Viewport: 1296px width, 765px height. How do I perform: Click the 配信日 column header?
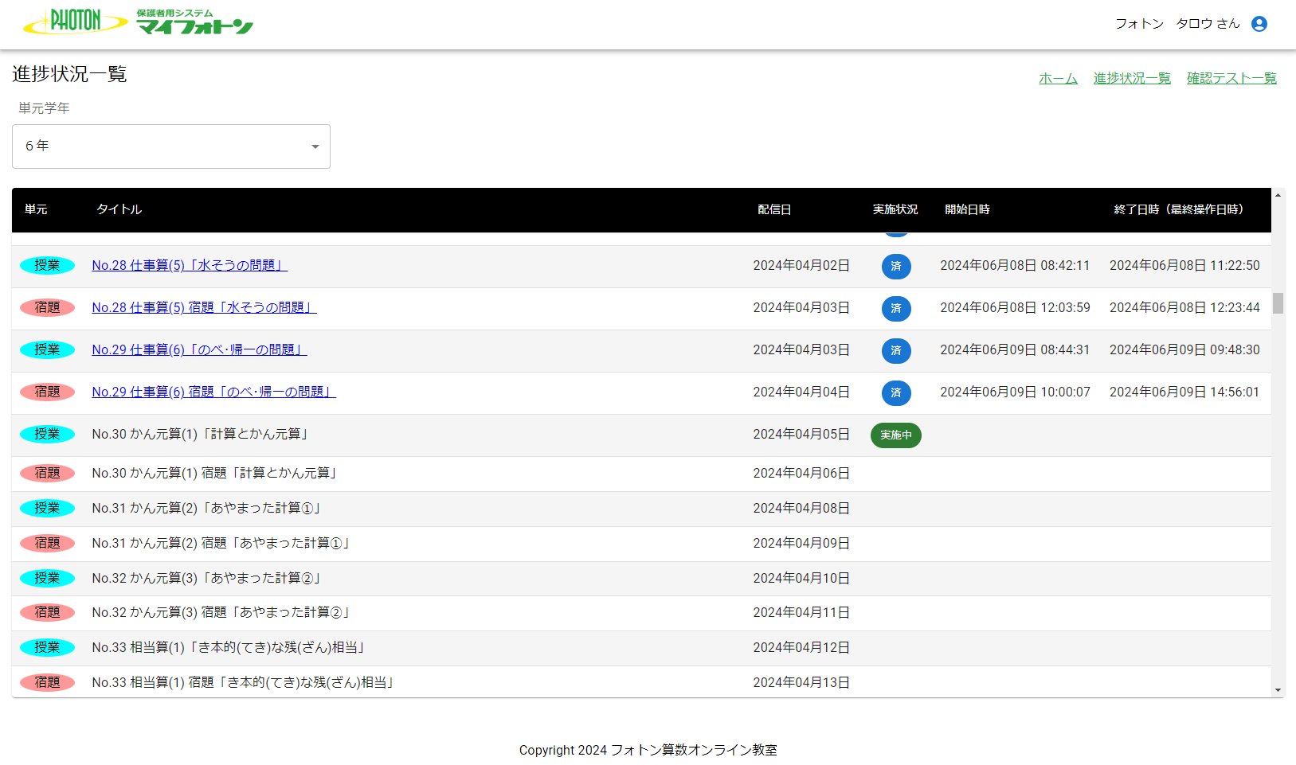point(774,209)
